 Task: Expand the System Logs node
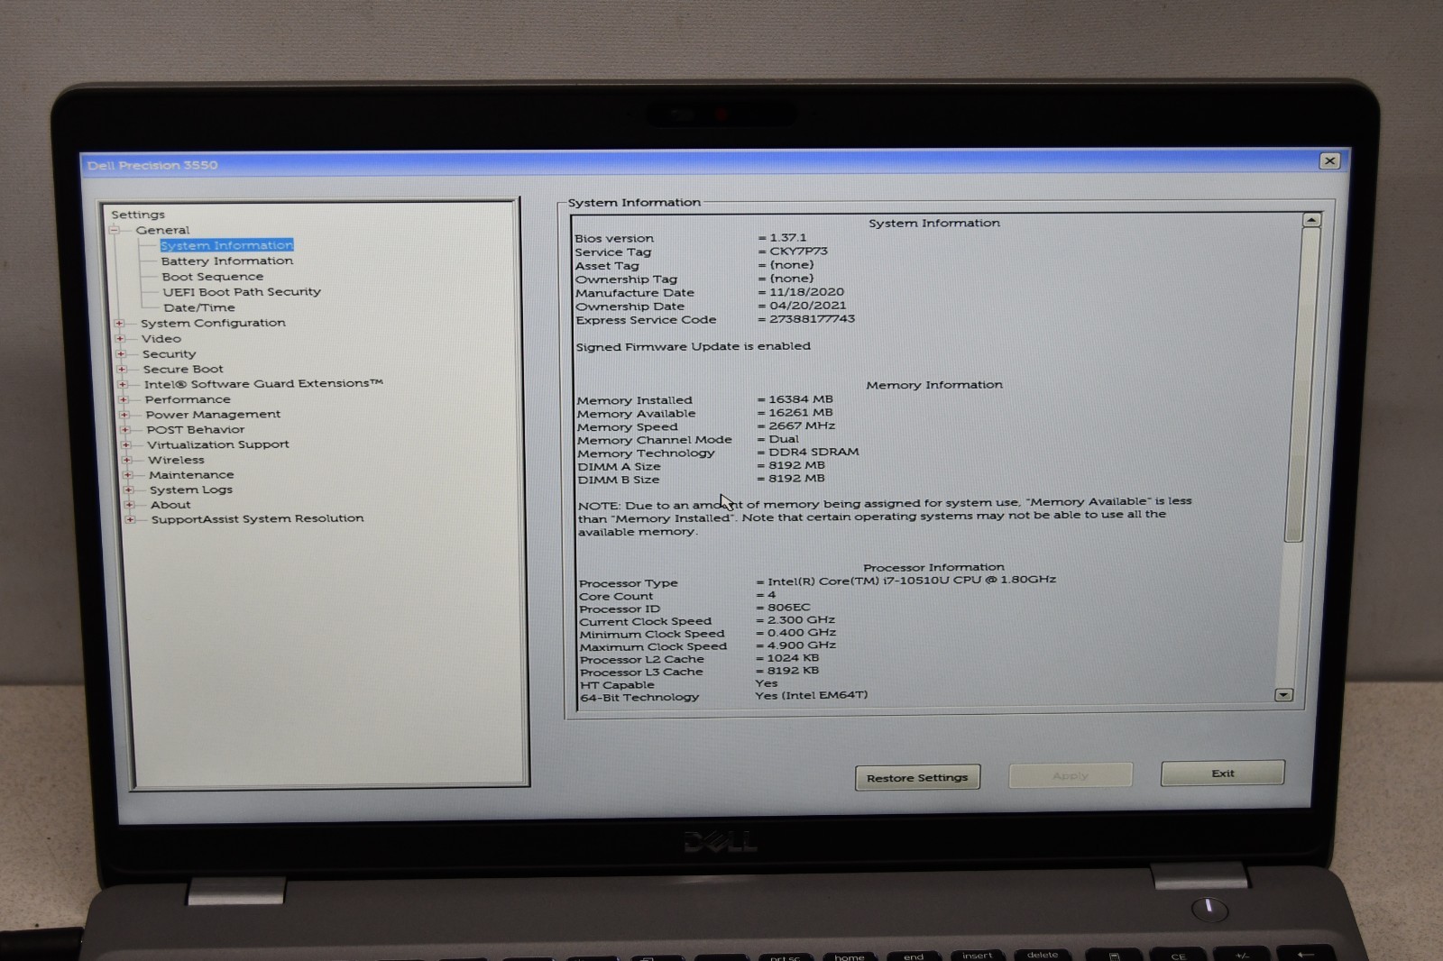[129, 490]
